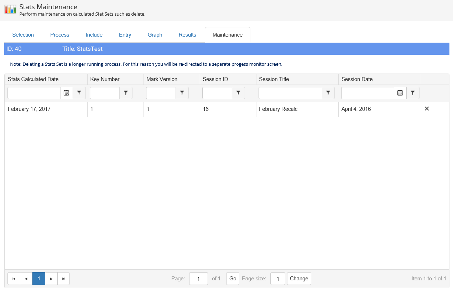Go to the previous page of results
453x291 pixels.
point(26,279)
